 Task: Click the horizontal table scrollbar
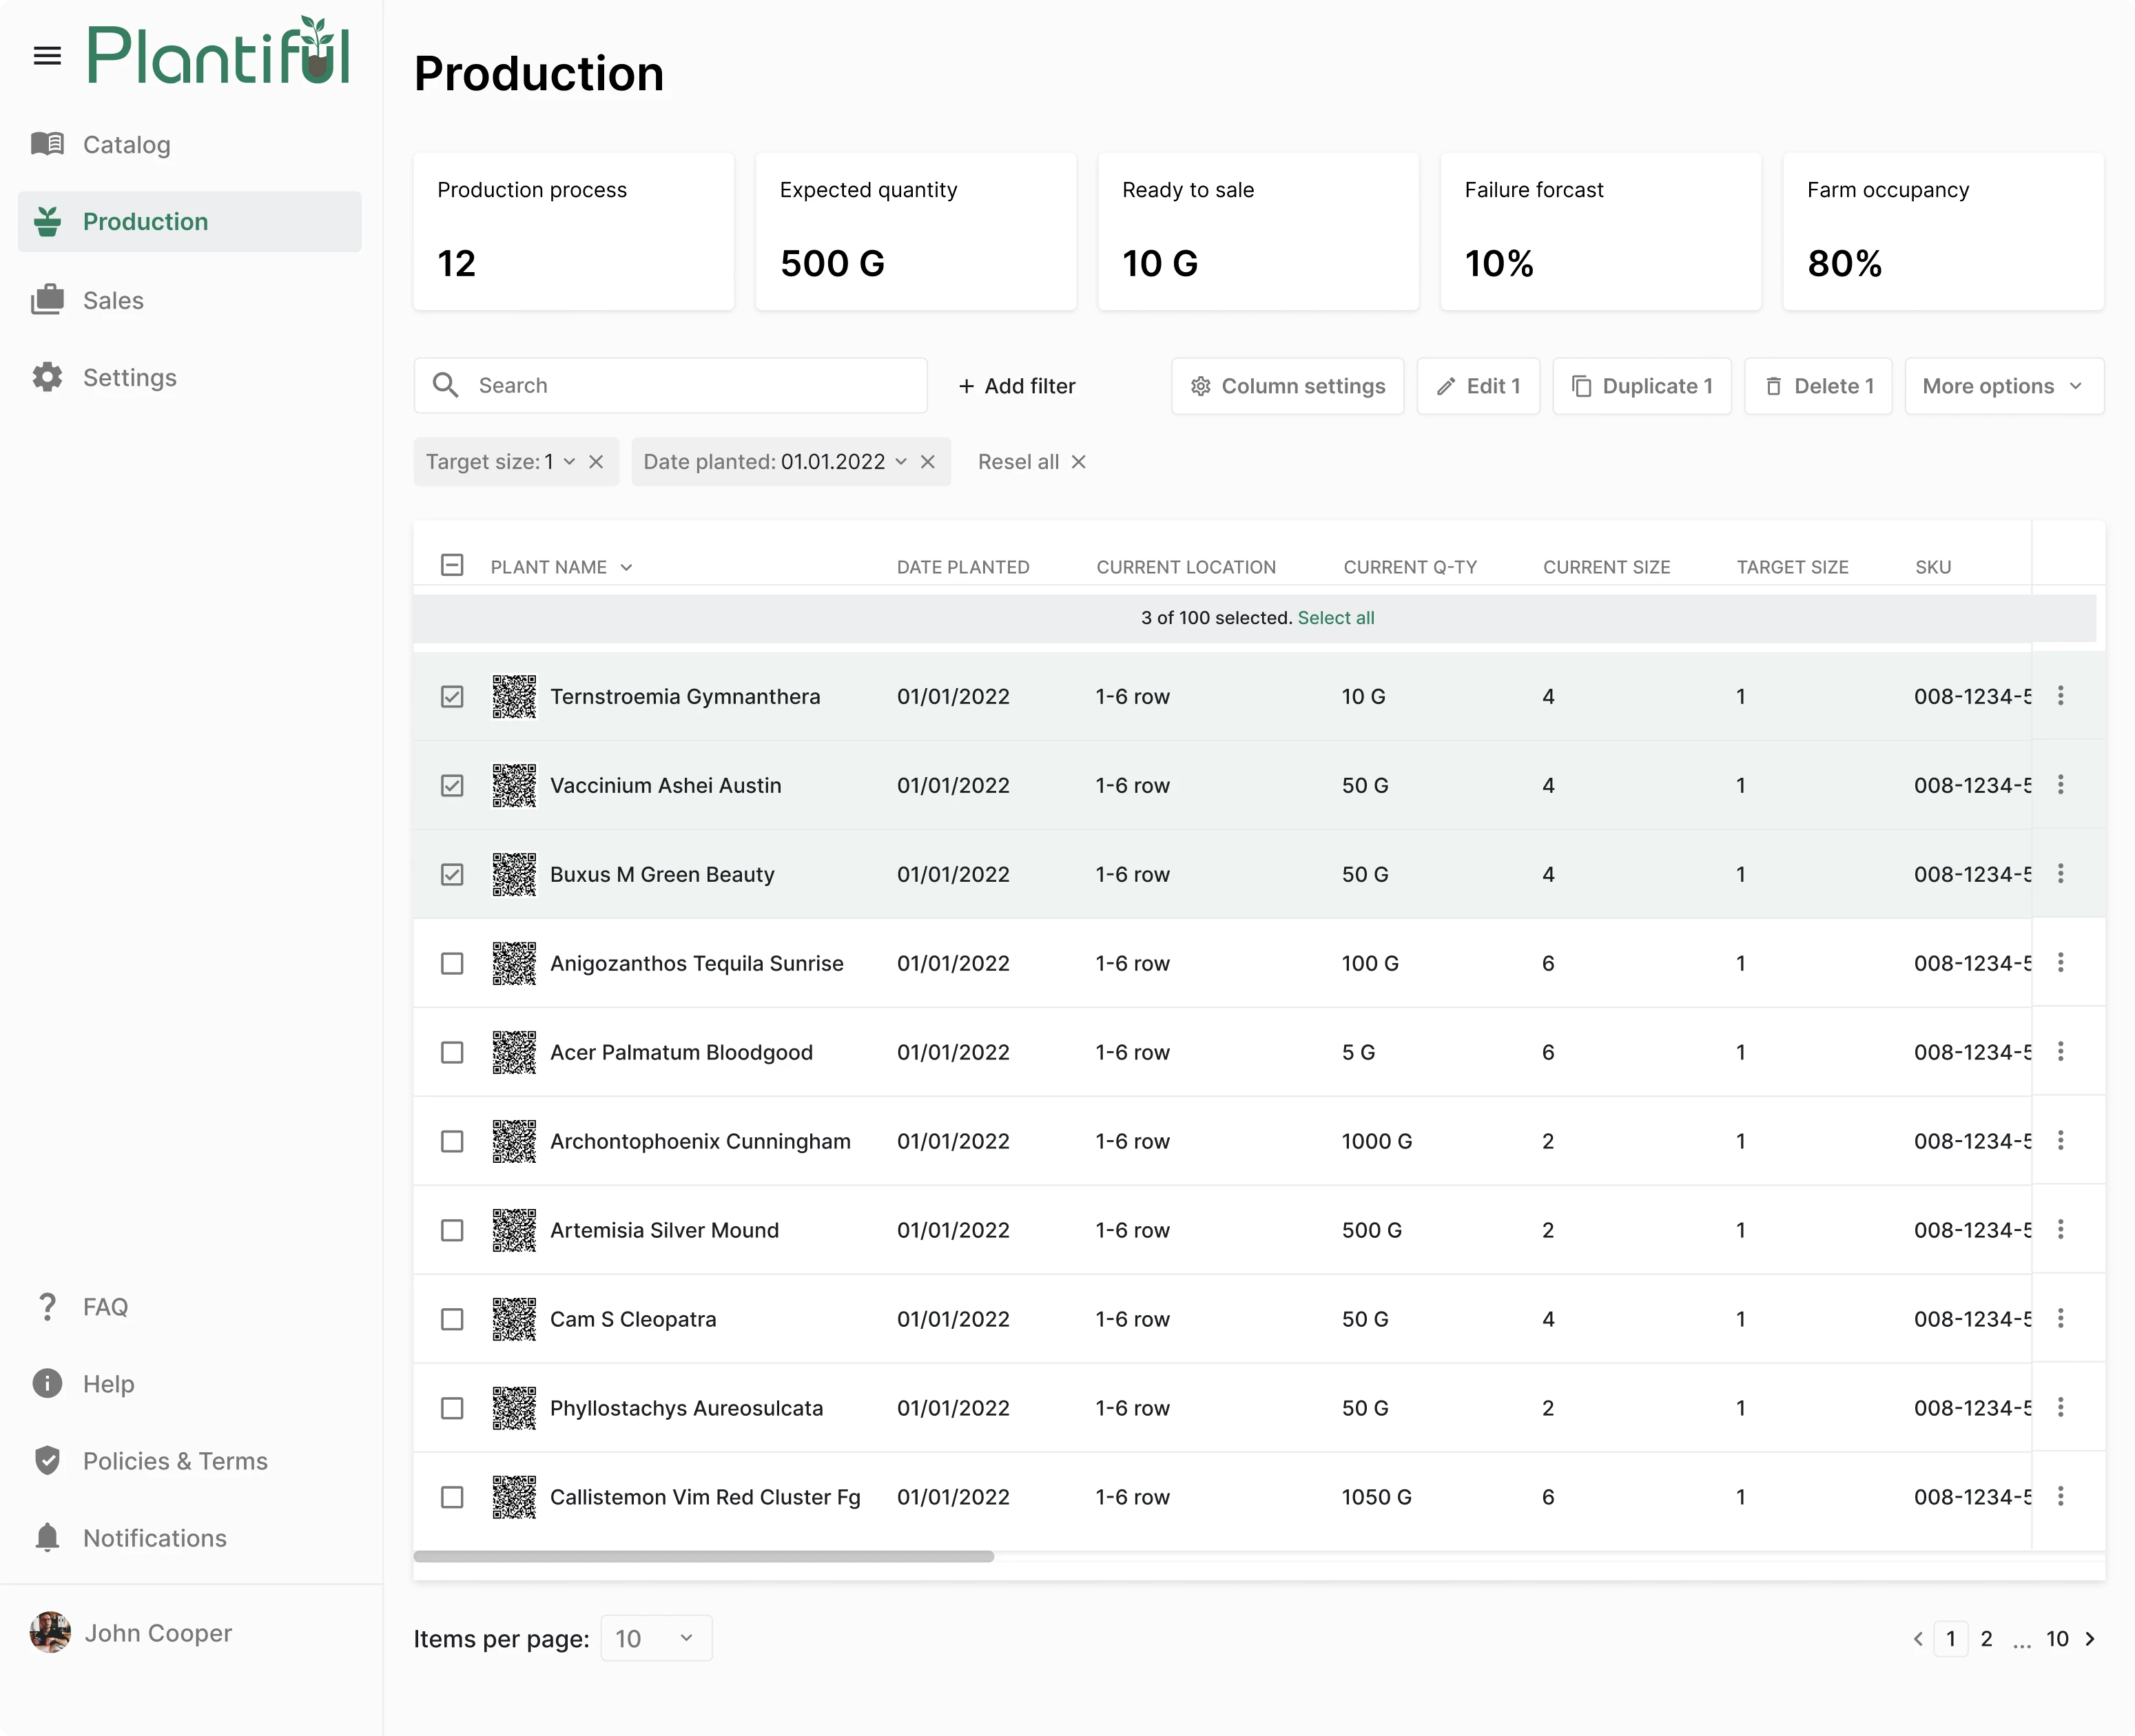pos(703,1556)
